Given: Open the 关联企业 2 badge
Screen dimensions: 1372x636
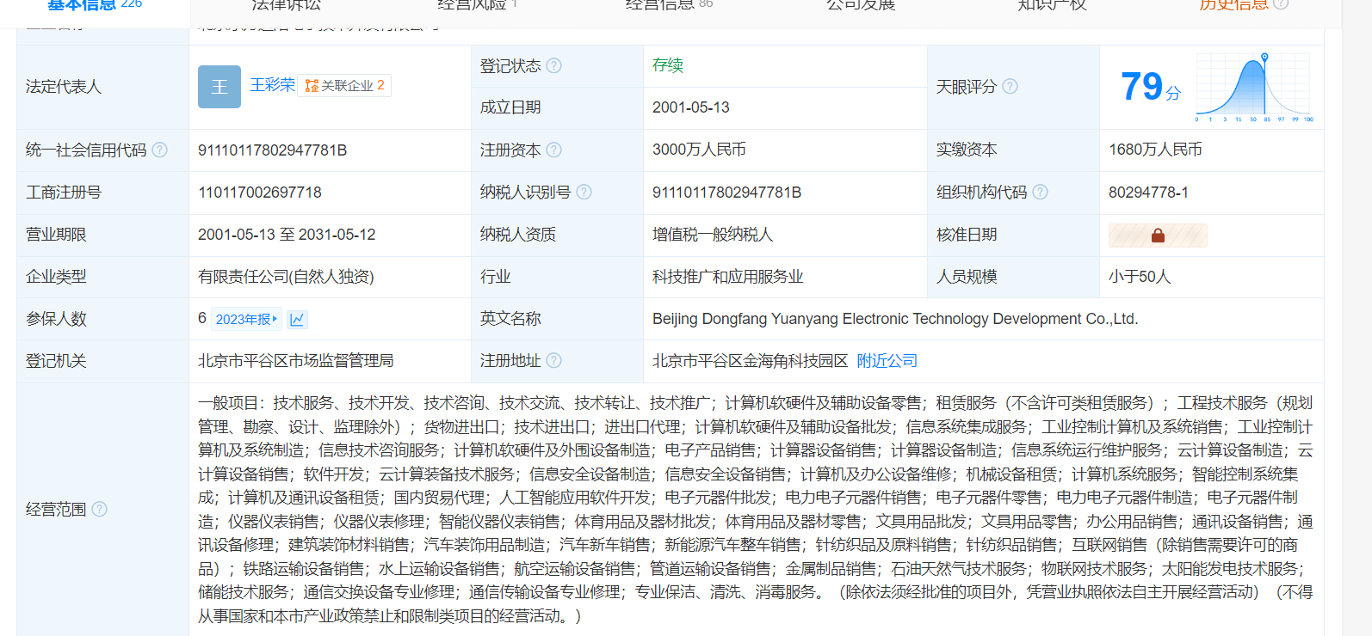Looking at the screenshot, I should tap(344, 85).
